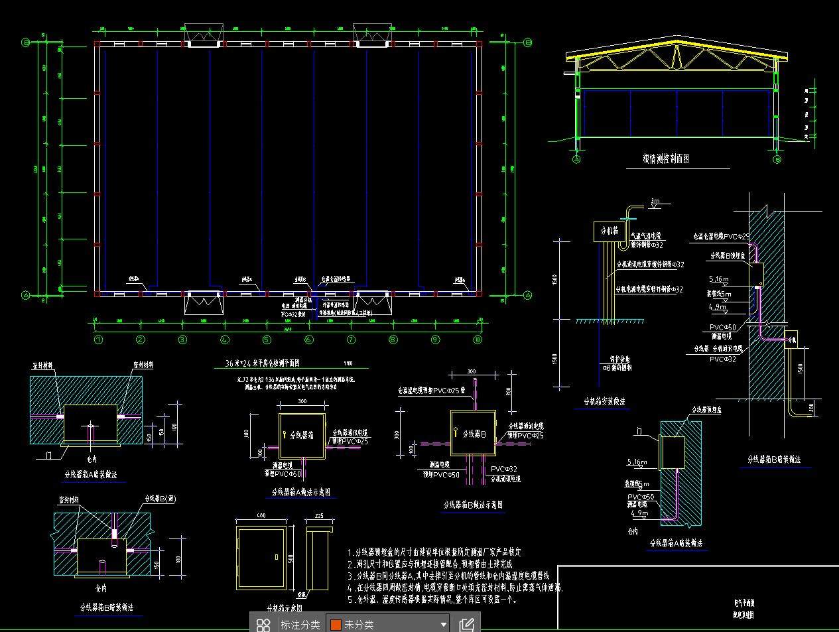Click the 标注分类 label in bottom toolbar
Viewport: 839px width, 632px height.
click(300, 625)
